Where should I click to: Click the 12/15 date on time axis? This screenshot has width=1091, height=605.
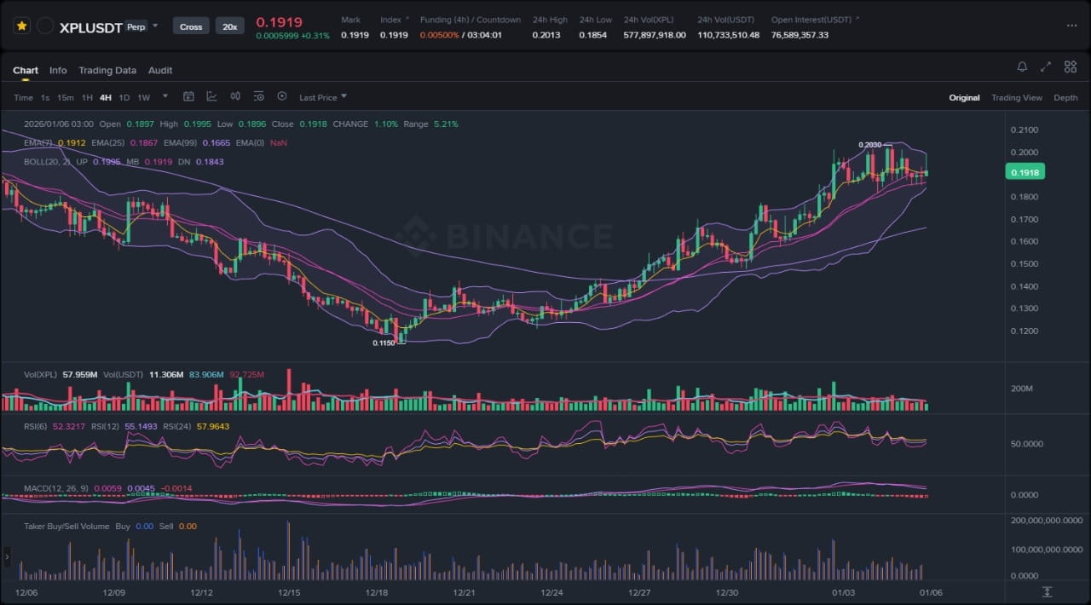289,592
